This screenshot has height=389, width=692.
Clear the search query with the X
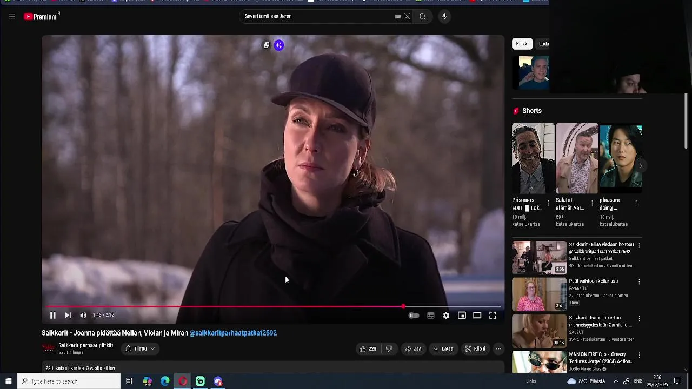coord(407,16)
